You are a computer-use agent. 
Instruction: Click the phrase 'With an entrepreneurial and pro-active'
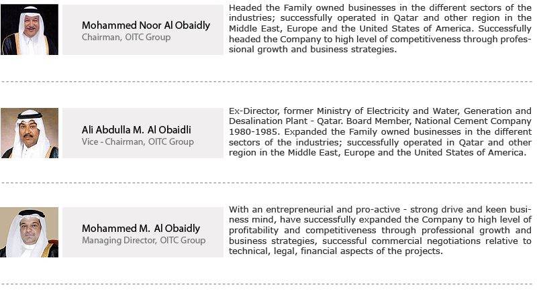(x=314, y=210)
